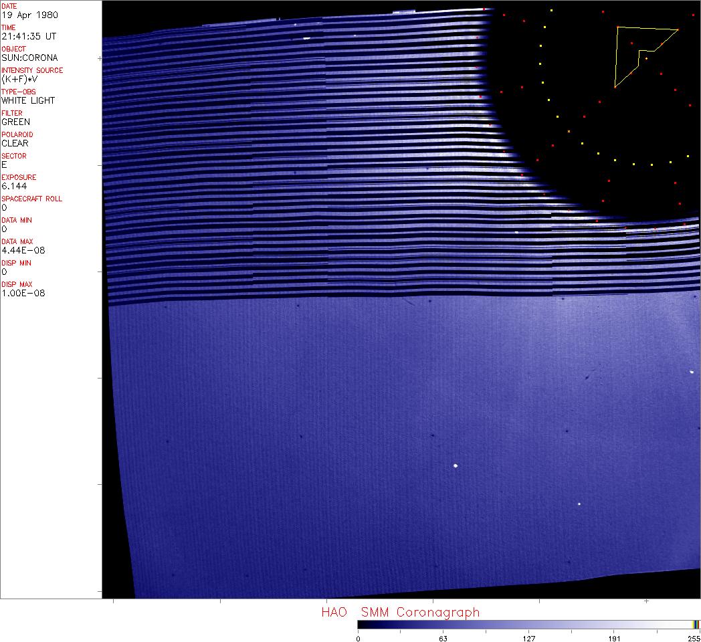Select the exposure value 6.144

click(x=14, y=186)
